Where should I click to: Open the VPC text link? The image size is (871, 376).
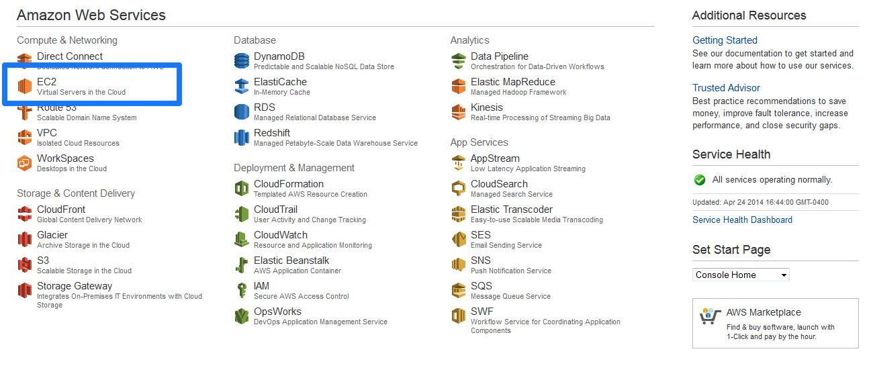pos(47,133)
